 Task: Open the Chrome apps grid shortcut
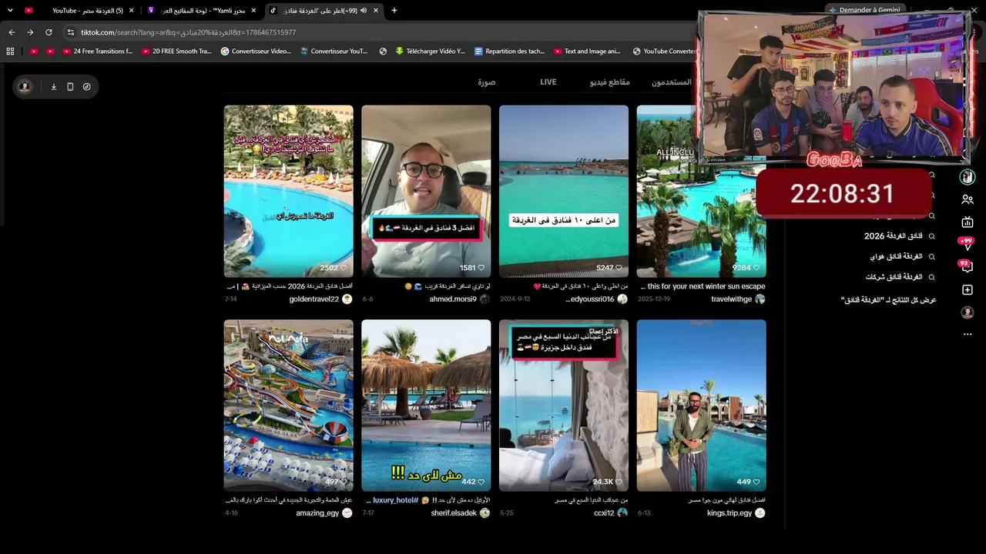click(x=10, y=52)
